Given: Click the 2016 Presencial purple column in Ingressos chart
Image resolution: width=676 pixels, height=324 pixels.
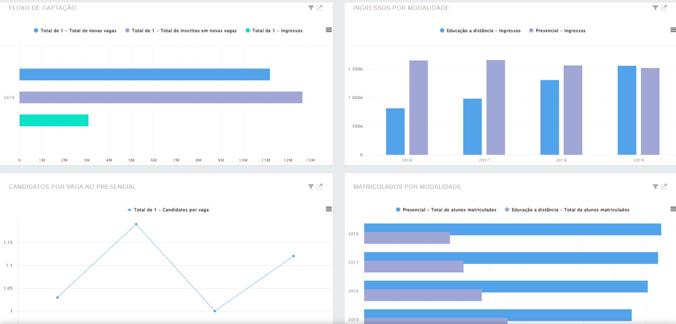Looking at the screenshot, I should pyautogui.click(x=418, y=107).
